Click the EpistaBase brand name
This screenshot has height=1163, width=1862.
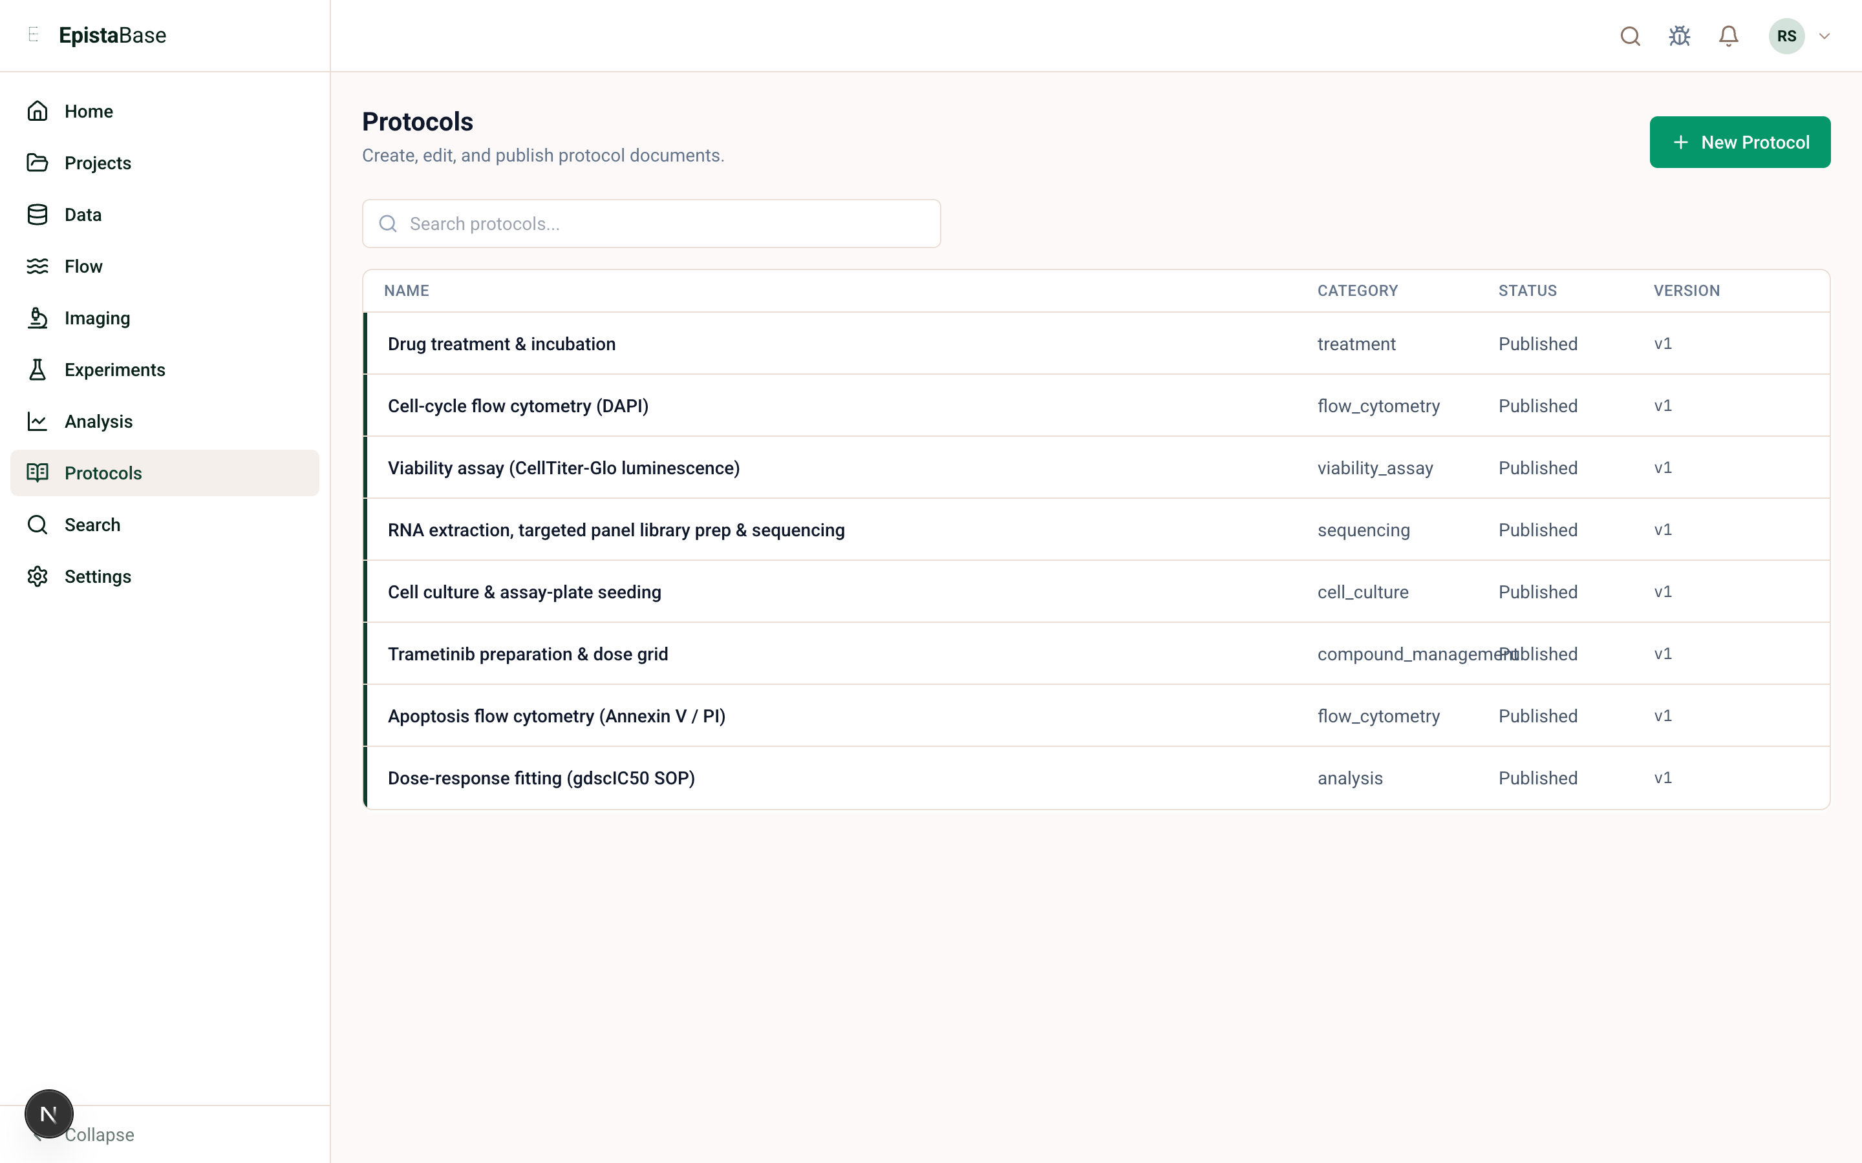tap(112, 36)
